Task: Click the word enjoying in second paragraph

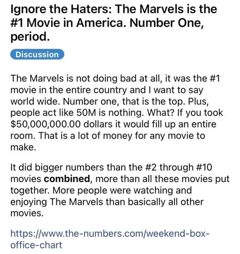Action: [x=28, y=202]
